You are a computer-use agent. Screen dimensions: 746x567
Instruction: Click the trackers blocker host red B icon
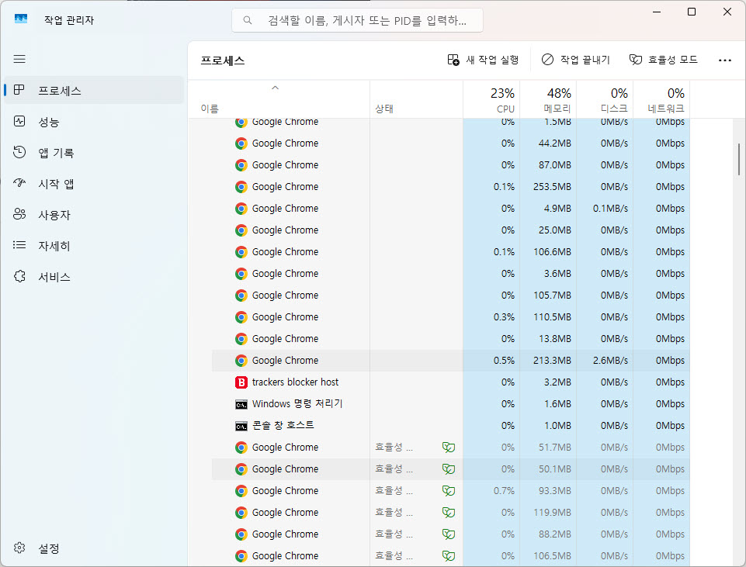(241, 382)
